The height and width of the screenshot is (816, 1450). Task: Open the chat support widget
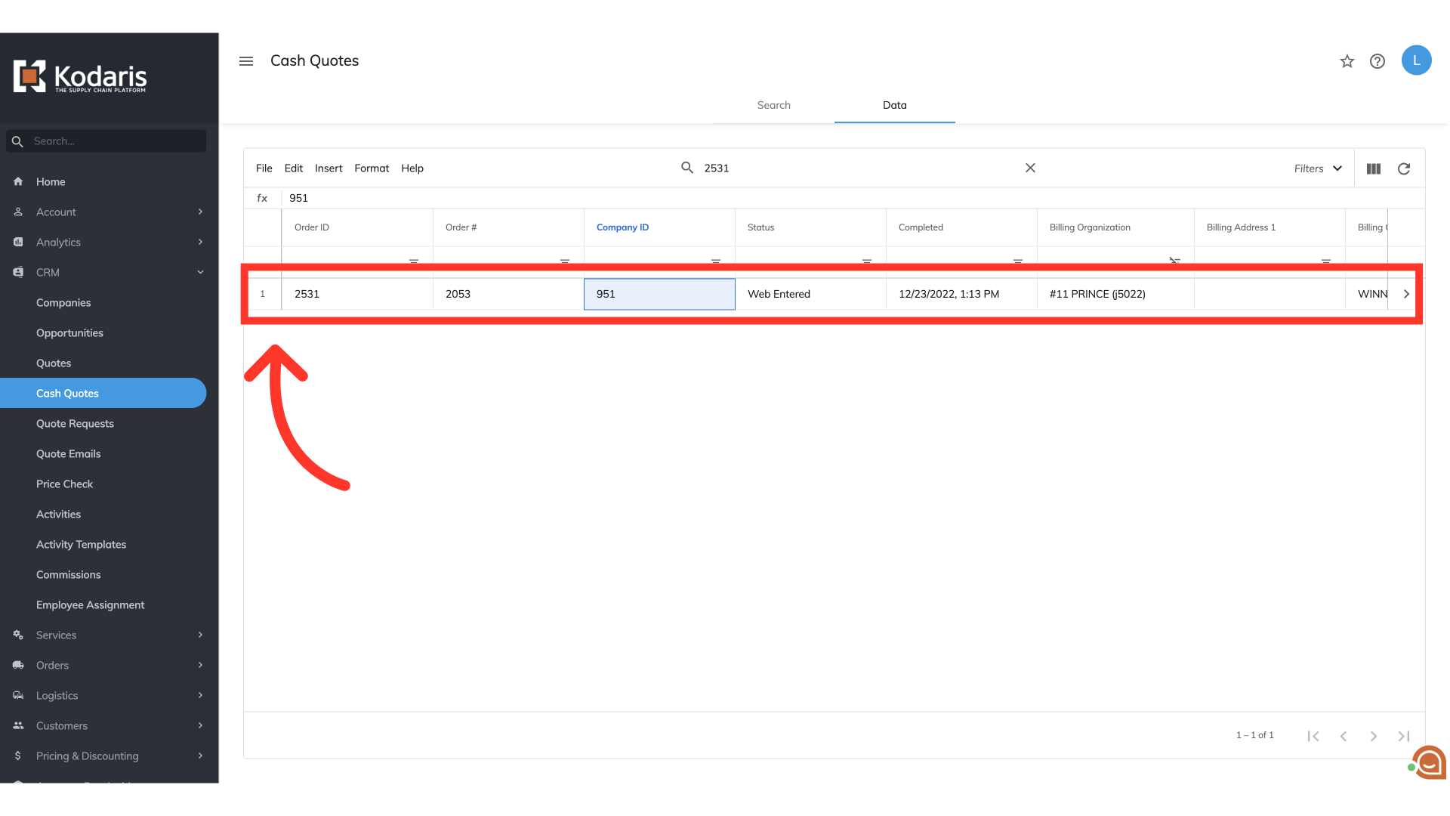point(1429,763)
